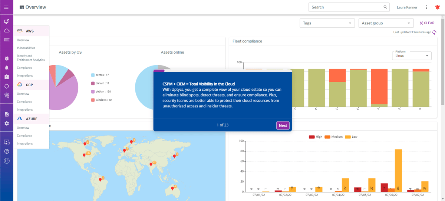
Task: Click the mostly red compliance bar 7
Action: pyautogui.click(x=379, y=88)
